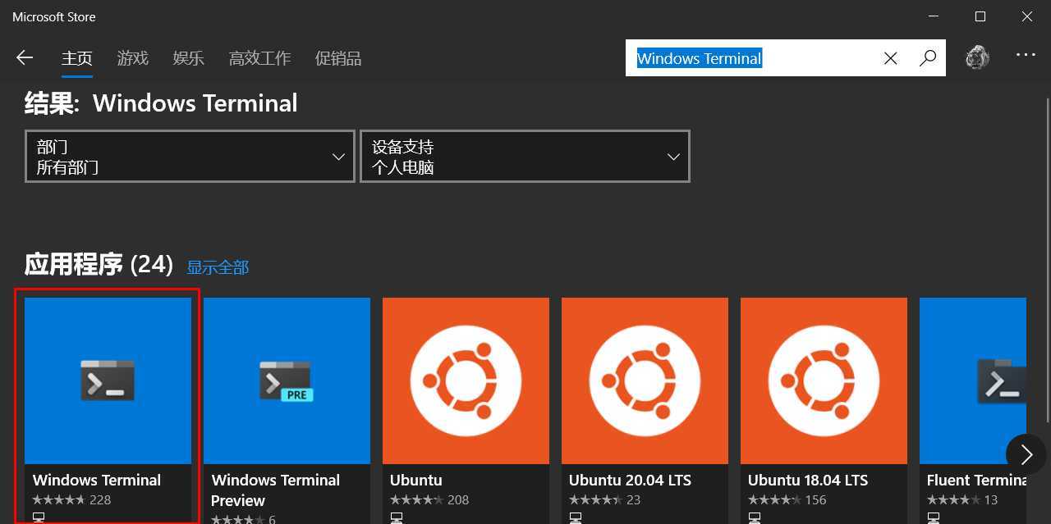Switch to the 游戏 tab

[133, 58]
